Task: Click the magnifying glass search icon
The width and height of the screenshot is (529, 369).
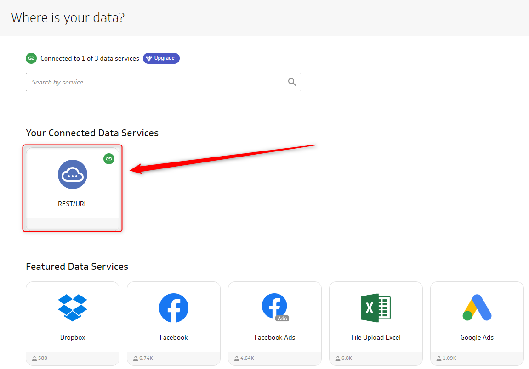Action: click(292, 82)
